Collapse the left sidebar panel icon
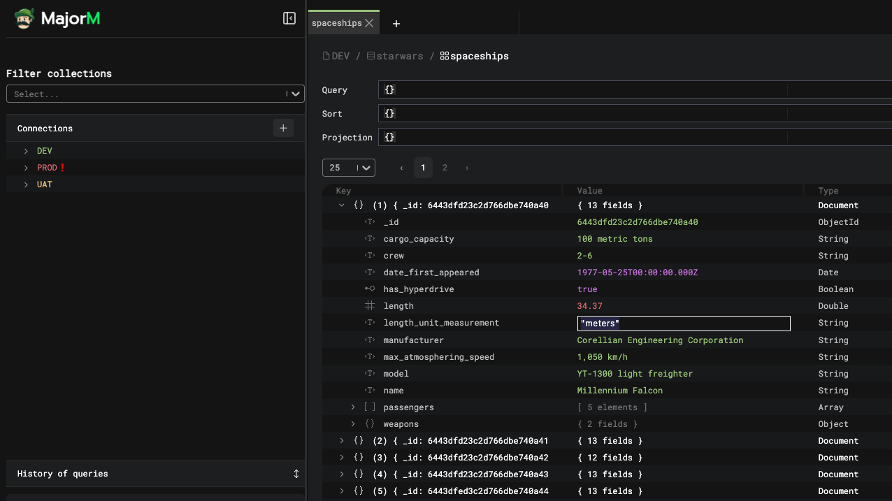Viewport: 892px width, 501px height. click(x=289, y=18)
